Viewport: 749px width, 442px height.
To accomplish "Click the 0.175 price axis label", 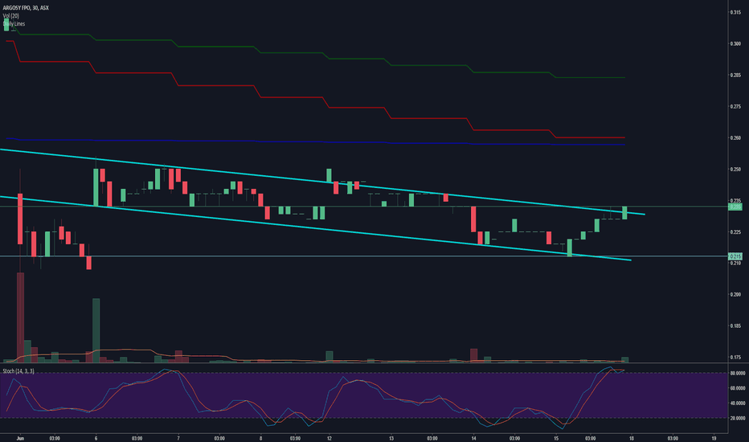I will click(x=735, y=358).
